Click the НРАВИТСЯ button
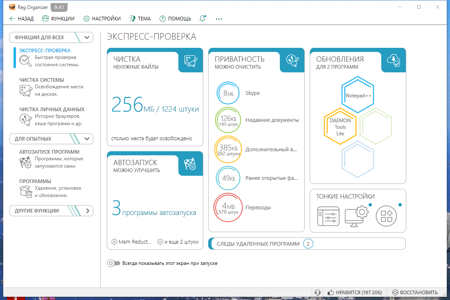The height and width of the screenshot is (300, 450). [355, 292]
